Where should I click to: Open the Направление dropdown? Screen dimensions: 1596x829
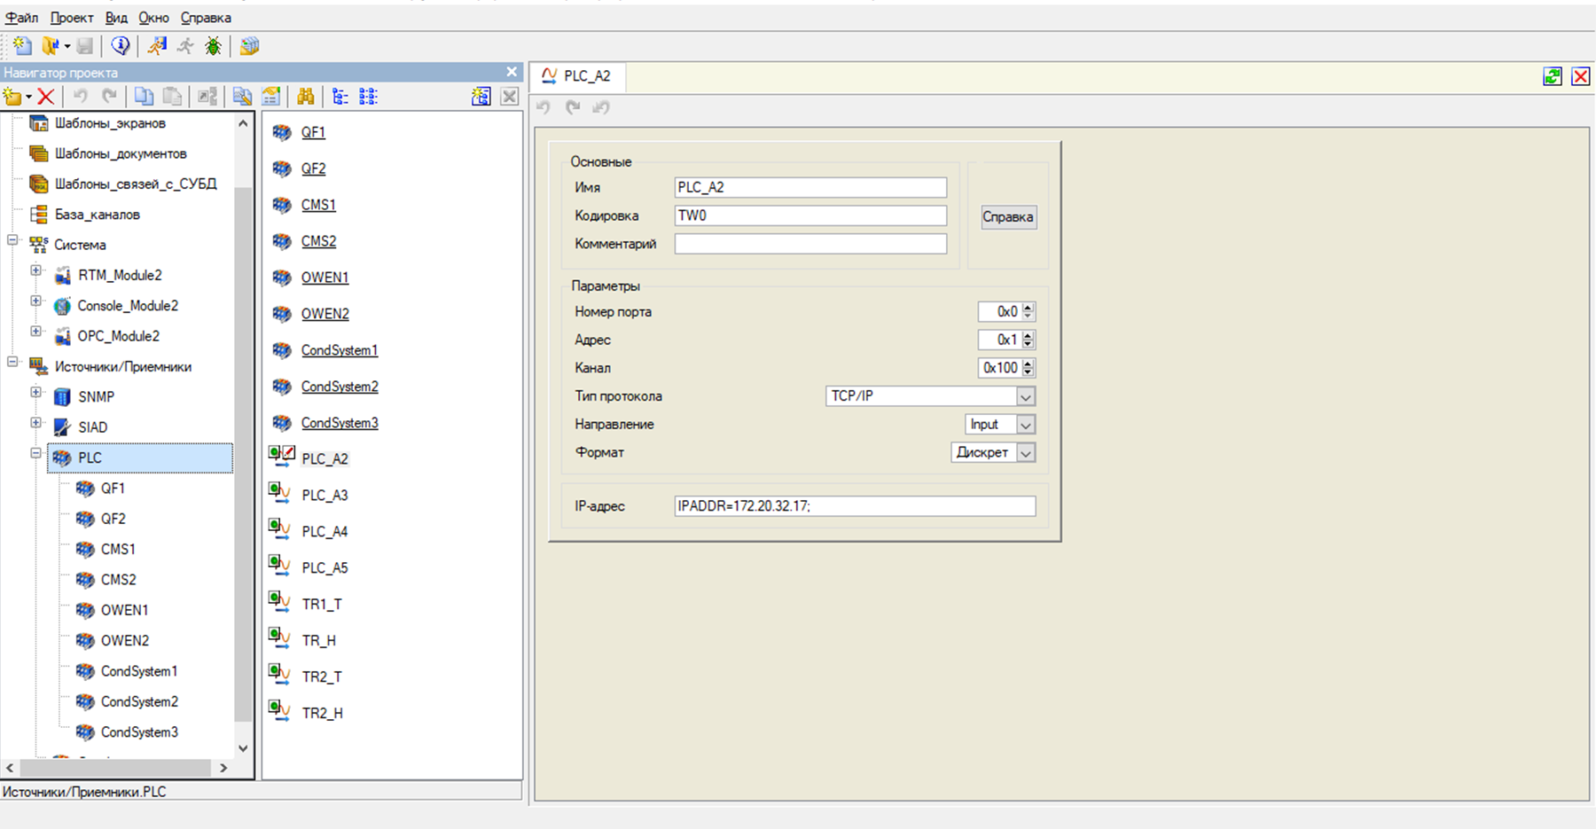[x=1025, y=425]
